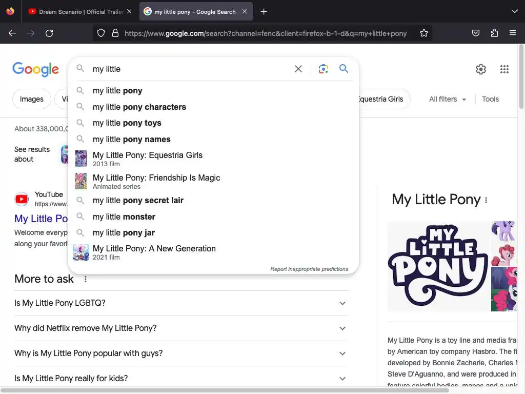This screenshot has width=525, height=394.
Task: Expand Why is My Little Pony popular with guys?
Action: [181, 353]
